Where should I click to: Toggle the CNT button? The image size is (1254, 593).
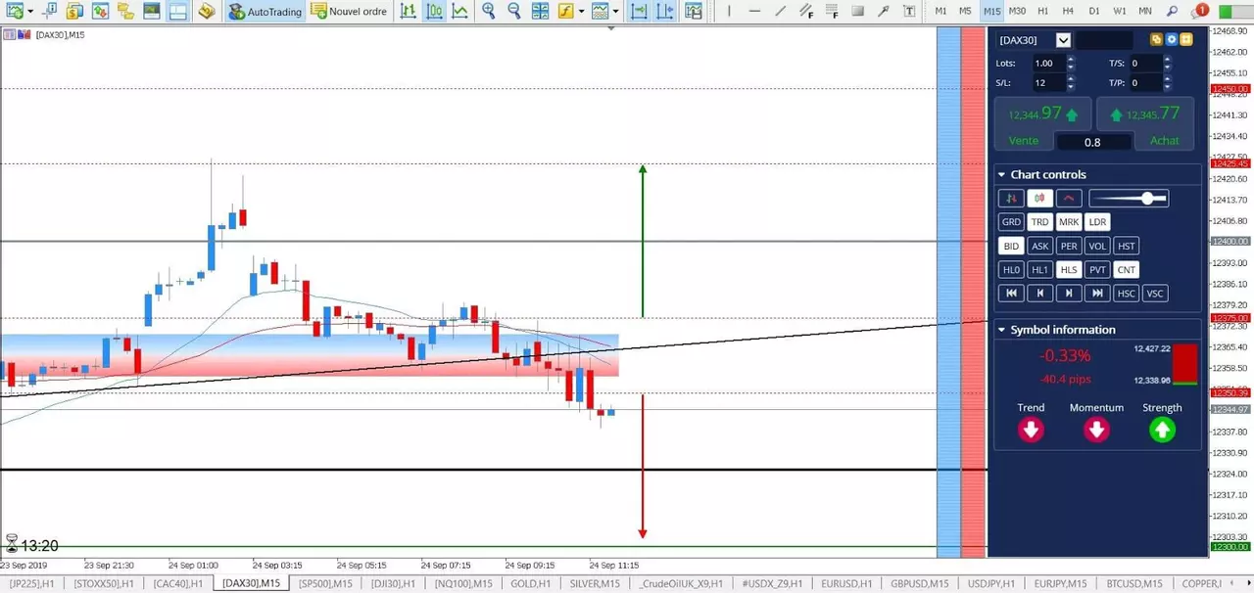(x=1126, y=270)
